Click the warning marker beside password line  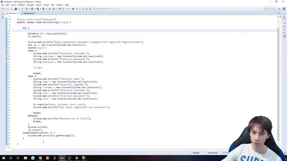pyautogui.click(x=6, y=62)
